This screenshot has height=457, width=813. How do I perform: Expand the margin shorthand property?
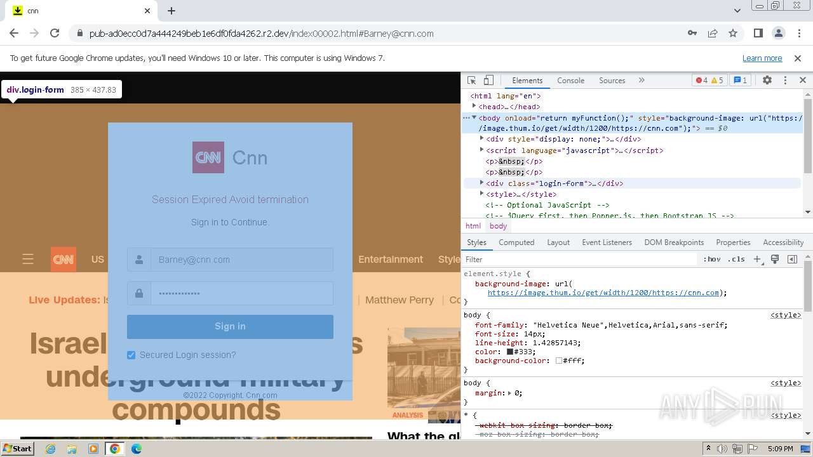point(509,393)
